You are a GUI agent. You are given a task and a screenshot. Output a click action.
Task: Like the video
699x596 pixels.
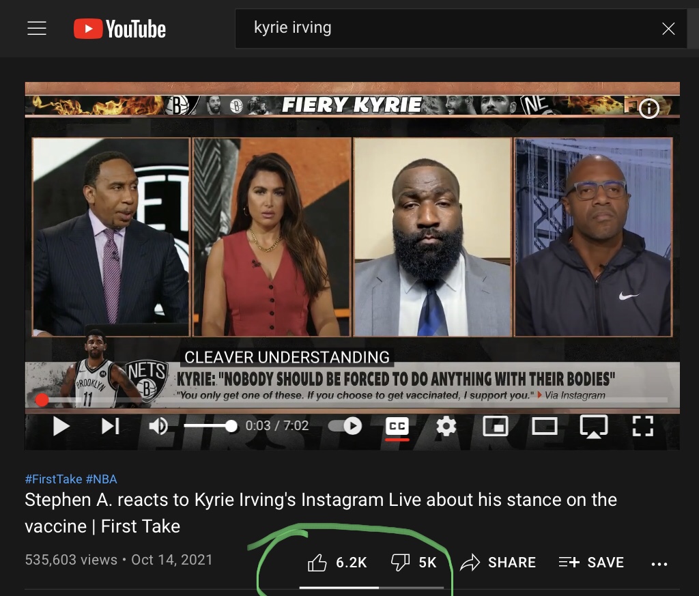click(x=337, y=563)
